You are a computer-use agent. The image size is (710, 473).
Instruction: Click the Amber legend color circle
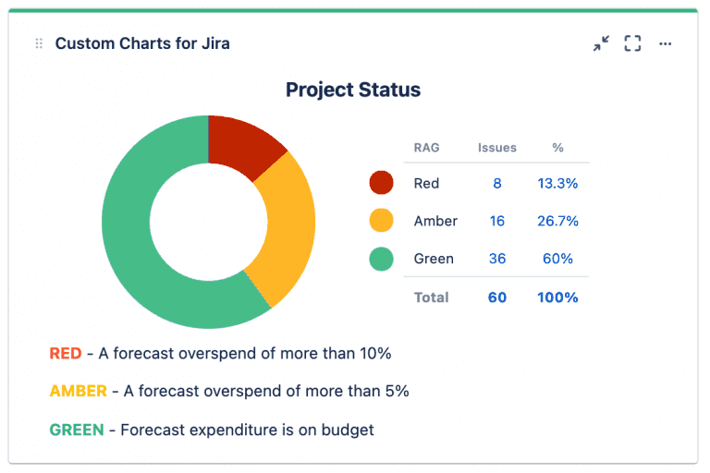click(381, 221)
